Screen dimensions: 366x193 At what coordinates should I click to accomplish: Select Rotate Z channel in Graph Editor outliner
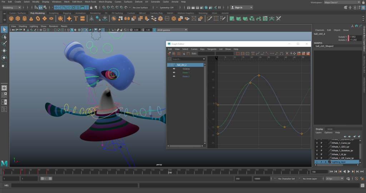[186, 76]
